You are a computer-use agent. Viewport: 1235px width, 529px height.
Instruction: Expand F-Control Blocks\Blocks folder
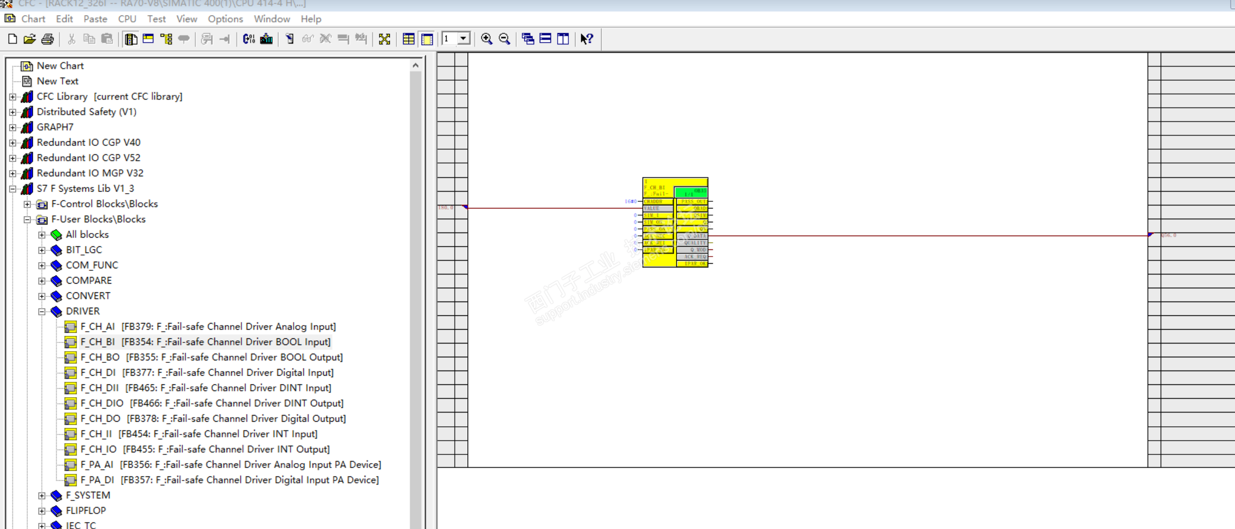pos(28,204)
